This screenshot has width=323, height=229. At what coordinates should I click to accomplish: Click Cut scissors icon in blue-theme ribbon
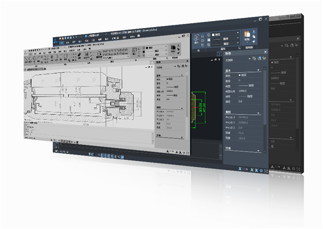click(x=254, y=32)
